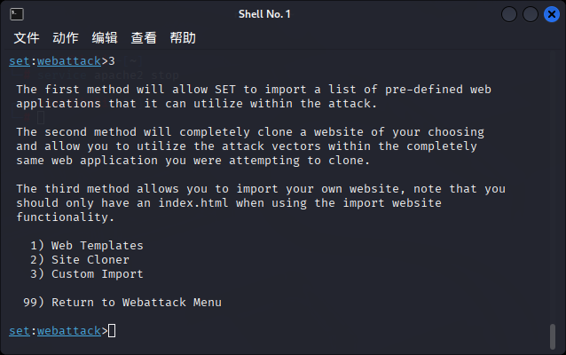Image resolution: width=566 pixels, height=355 pixels.
Task: Maximize the terminal window
Action: [531, 14]
